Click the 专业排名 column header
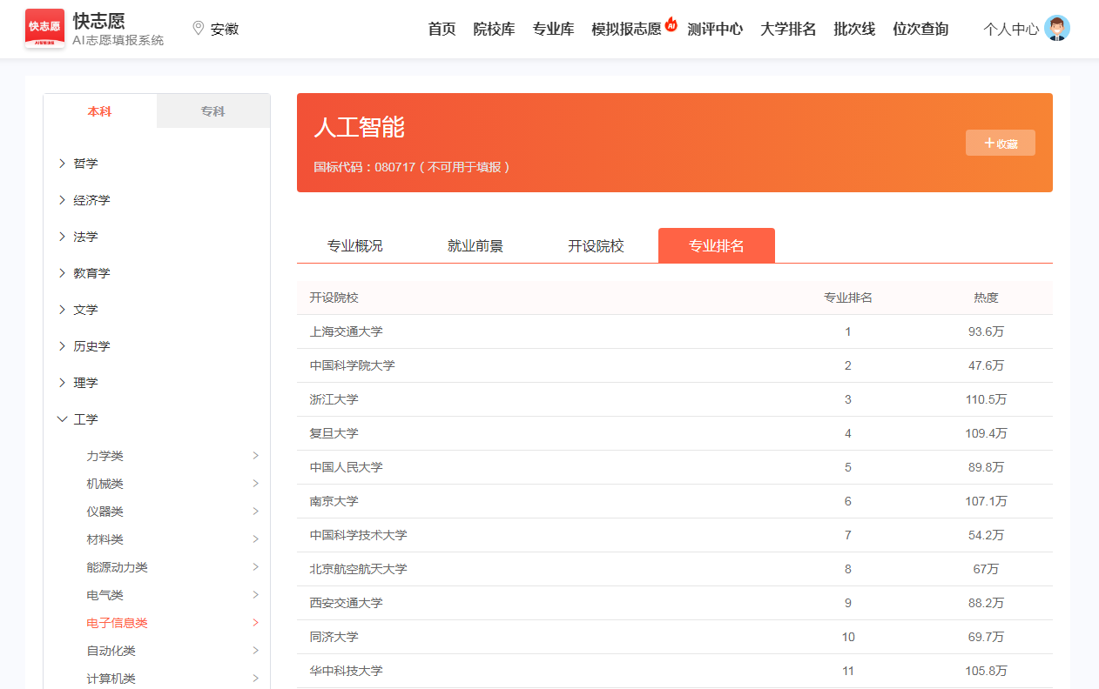This screenshot has height=689, width=1099. pyautogui.click(x=848, y=298)
